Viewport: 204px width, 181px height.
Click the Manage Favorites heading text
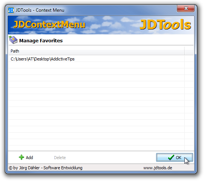(x=41, y=40)
